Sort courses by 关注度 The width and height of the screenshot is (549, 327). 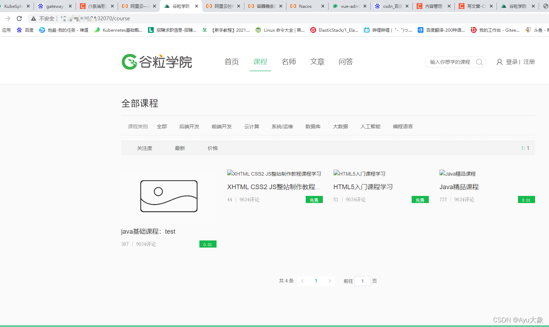pos(144,148)
